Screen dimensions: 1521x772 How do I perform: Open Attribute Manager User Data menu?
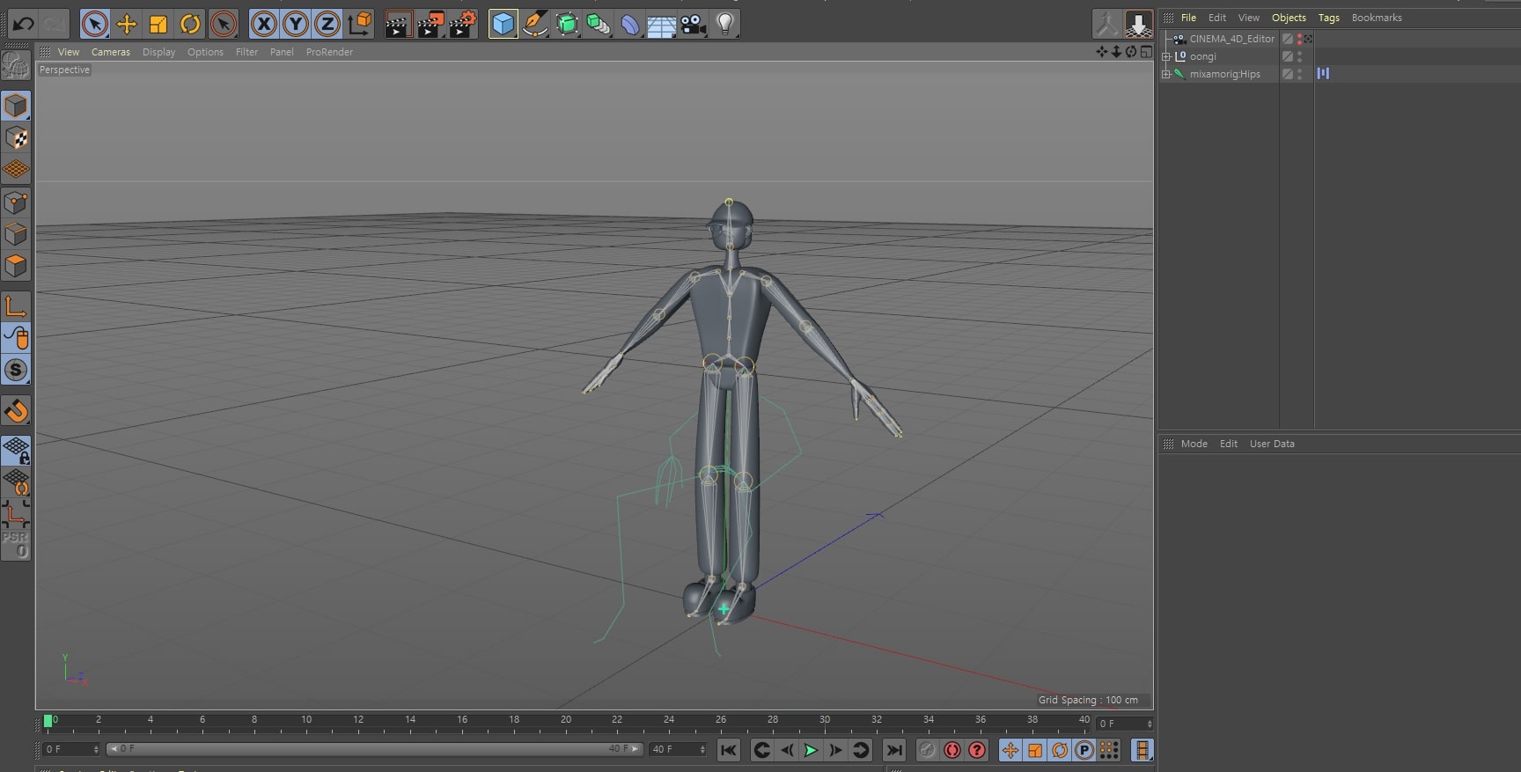(1272, 444)
